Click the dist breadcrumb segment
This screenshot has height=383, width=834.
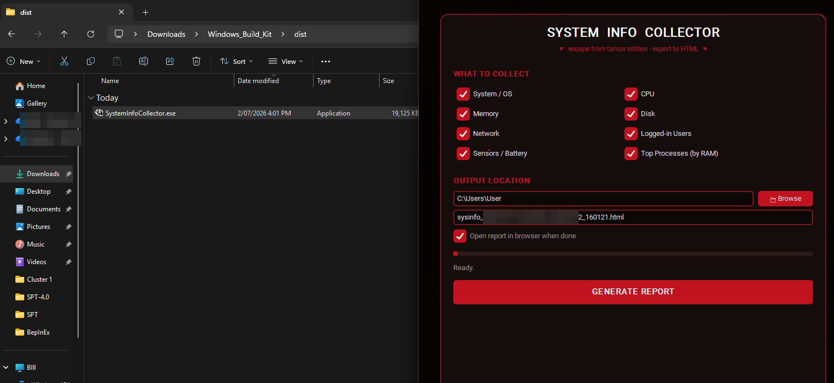pos(300,34)
